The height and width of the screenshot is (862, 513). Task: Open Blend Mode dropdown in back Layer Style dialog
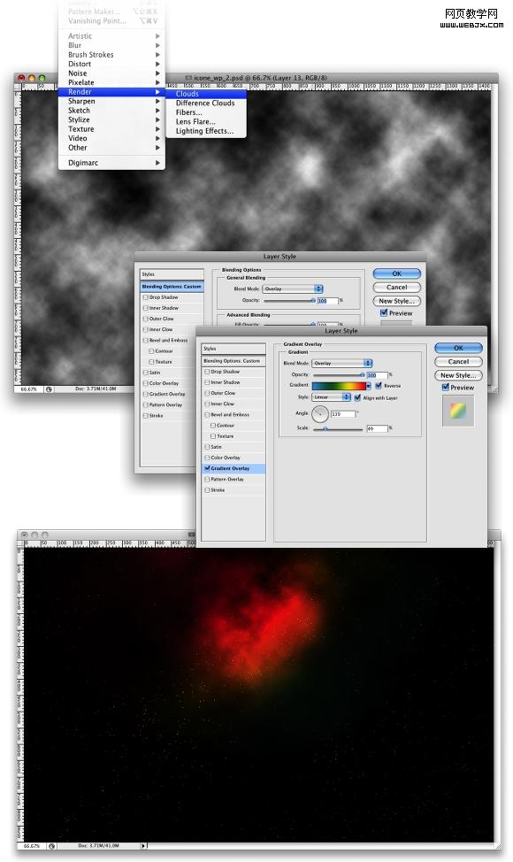point(293,289)
